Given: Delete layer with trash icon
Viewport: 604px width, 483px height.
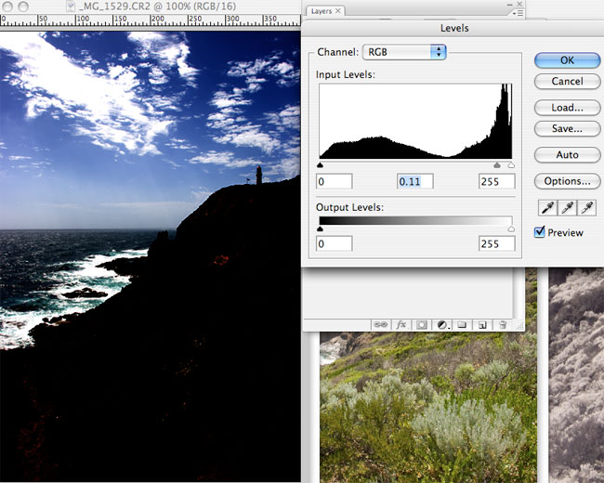Looking at the screenshot, I should tap(502, 325).
